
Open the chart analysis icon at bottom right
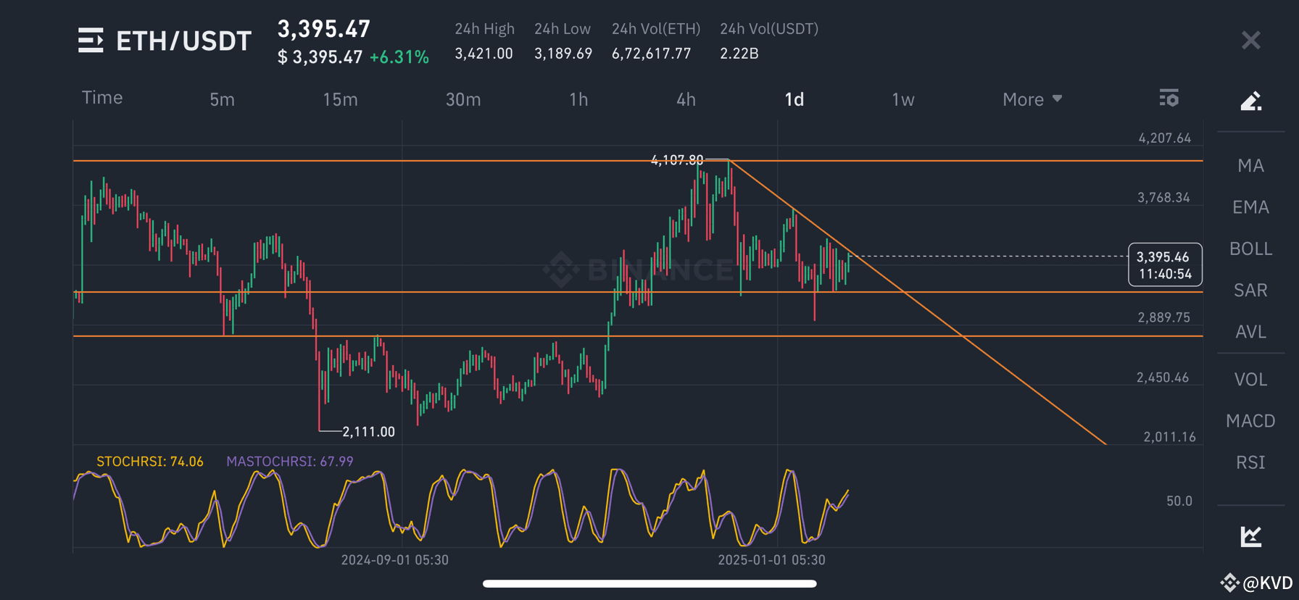1250,536
